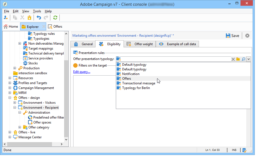The width and height of the screenshot is (257, 158).
Task: Expand the Offer category node
Action: click(x=20, y=127)
